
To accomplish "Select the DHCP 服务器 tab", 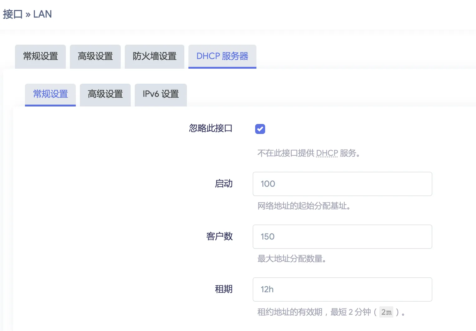I will (222, 56).
